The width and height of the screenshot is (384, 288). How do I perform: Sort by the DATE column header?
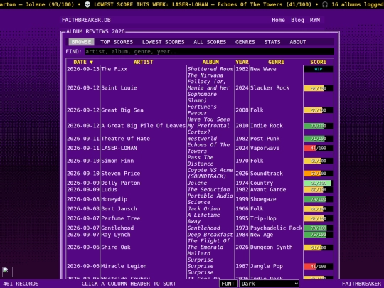coord(83,62)
